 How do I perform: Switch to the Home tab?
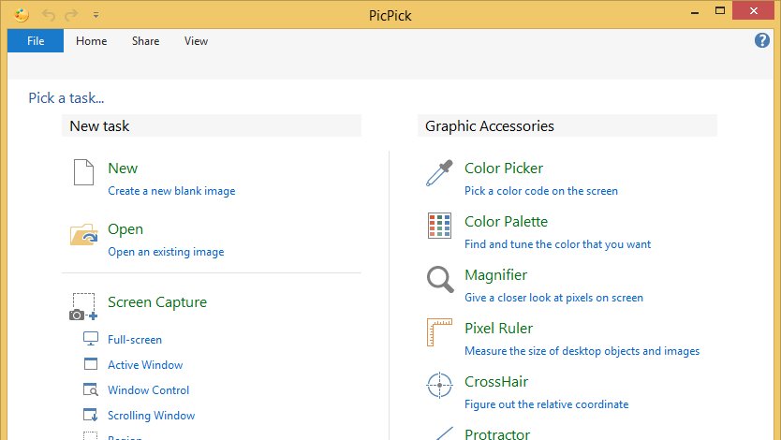click(91, 41)
